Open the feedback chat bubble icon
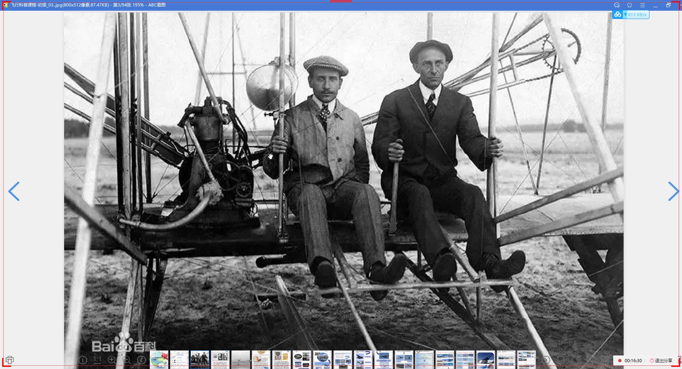Image resolution: width=682 pixels, height=369 pixels. pos(616,5)
